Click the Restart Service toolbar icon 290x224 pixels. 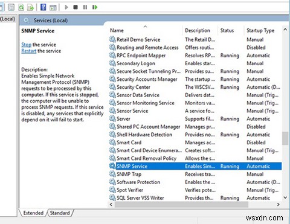95,7
